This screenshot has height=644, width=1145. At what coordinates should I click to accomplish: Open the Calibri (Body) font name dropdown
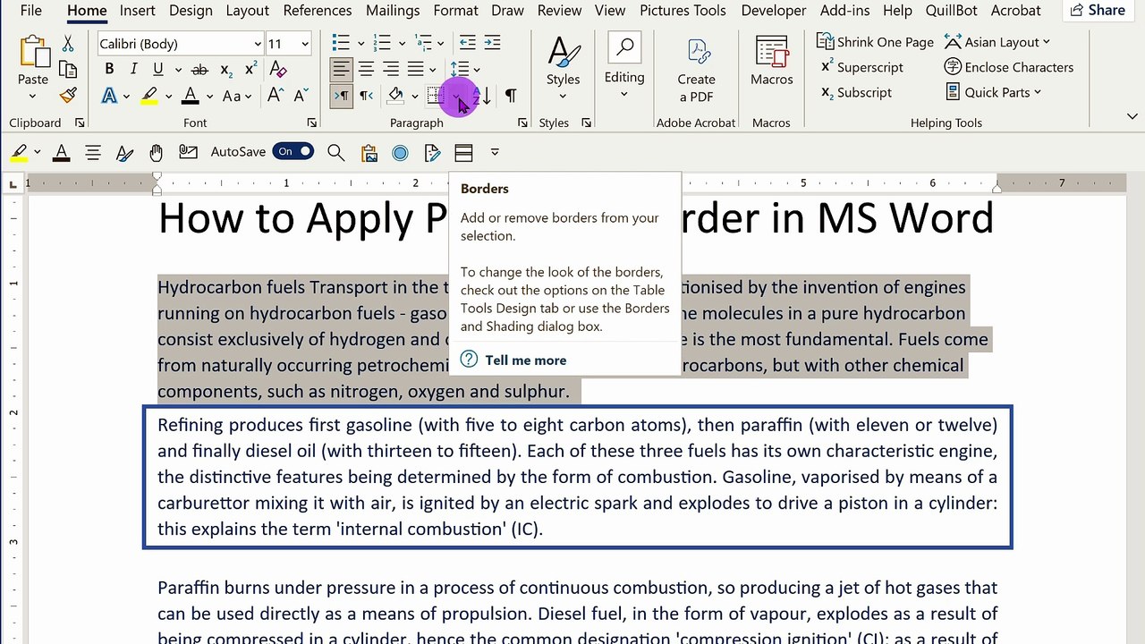tap(258, 44)
